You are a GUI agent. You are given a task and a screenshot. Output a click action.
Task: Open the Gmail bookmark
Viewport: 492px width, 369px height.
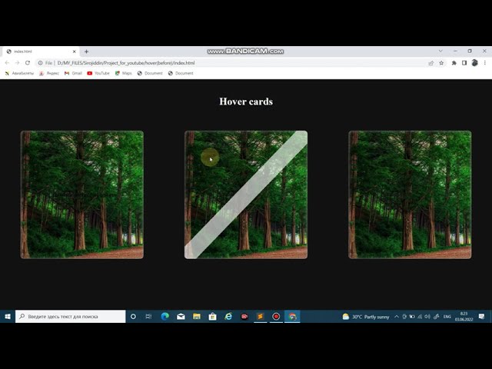coord(73,73)
